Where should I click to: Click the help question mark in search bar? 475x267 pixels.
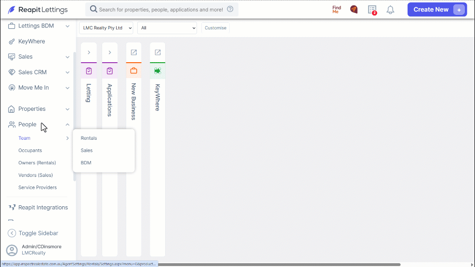click(230, 9)
